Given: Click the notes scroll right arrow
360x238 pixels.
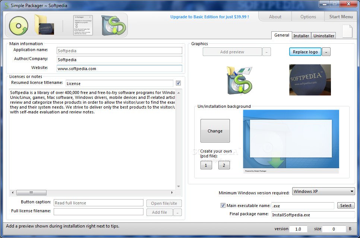Looking at the screenshot, I should [172, 192].
